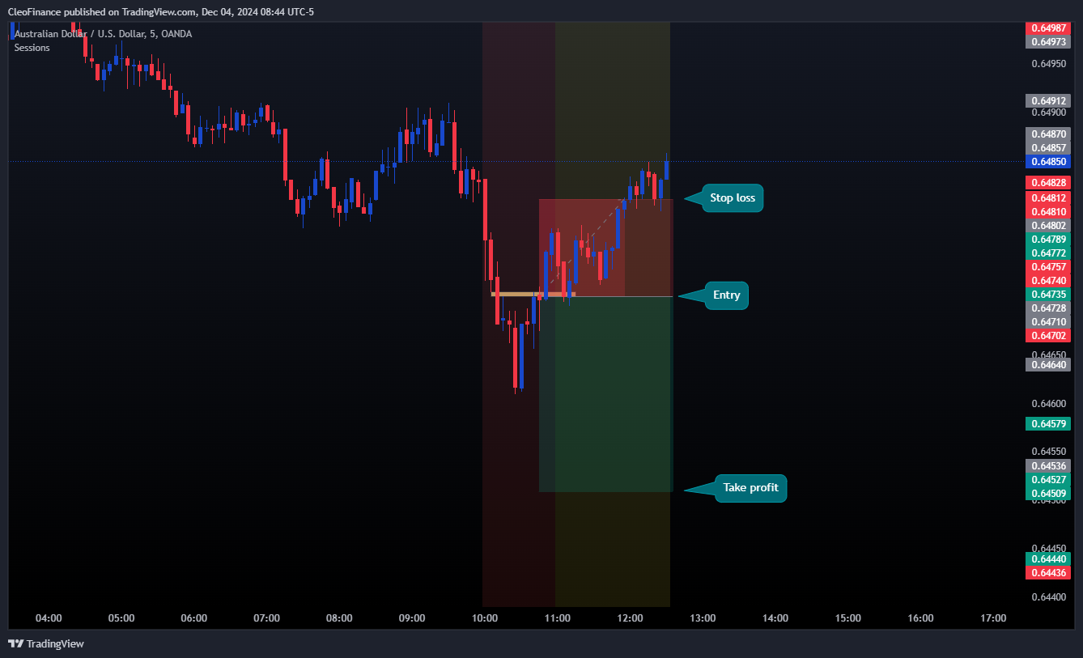
Task: Click the green price label 0.64440
Action: pyautogui.click(x=1048, y=559)
